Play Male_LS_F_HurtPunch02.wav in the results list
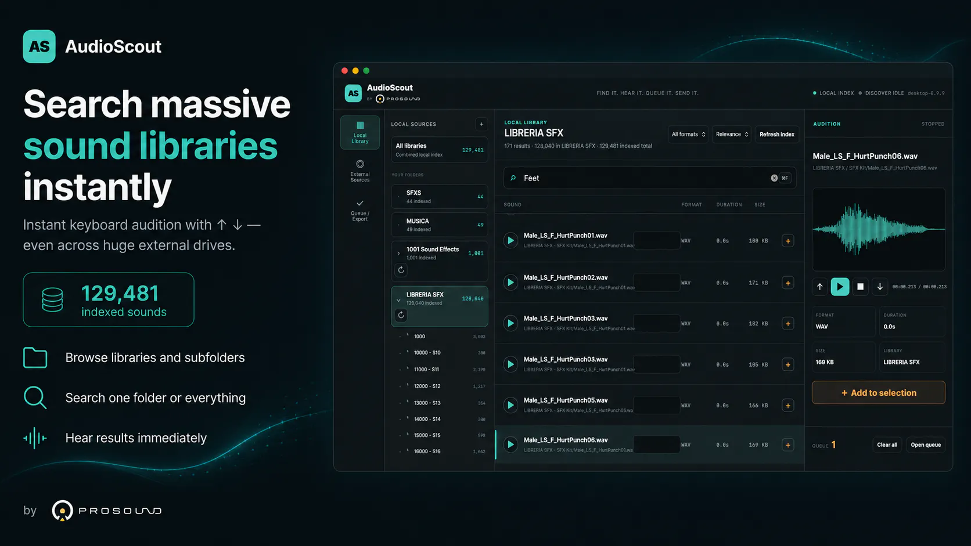The width and height of the screenshot is (971, 546). 510,283
